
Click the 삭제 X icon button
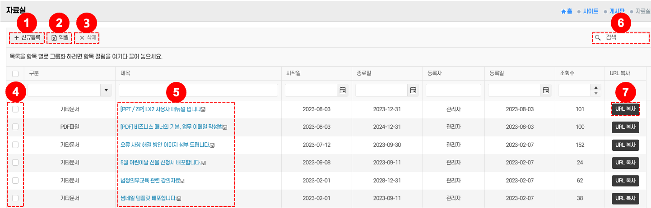pos(82,38)
